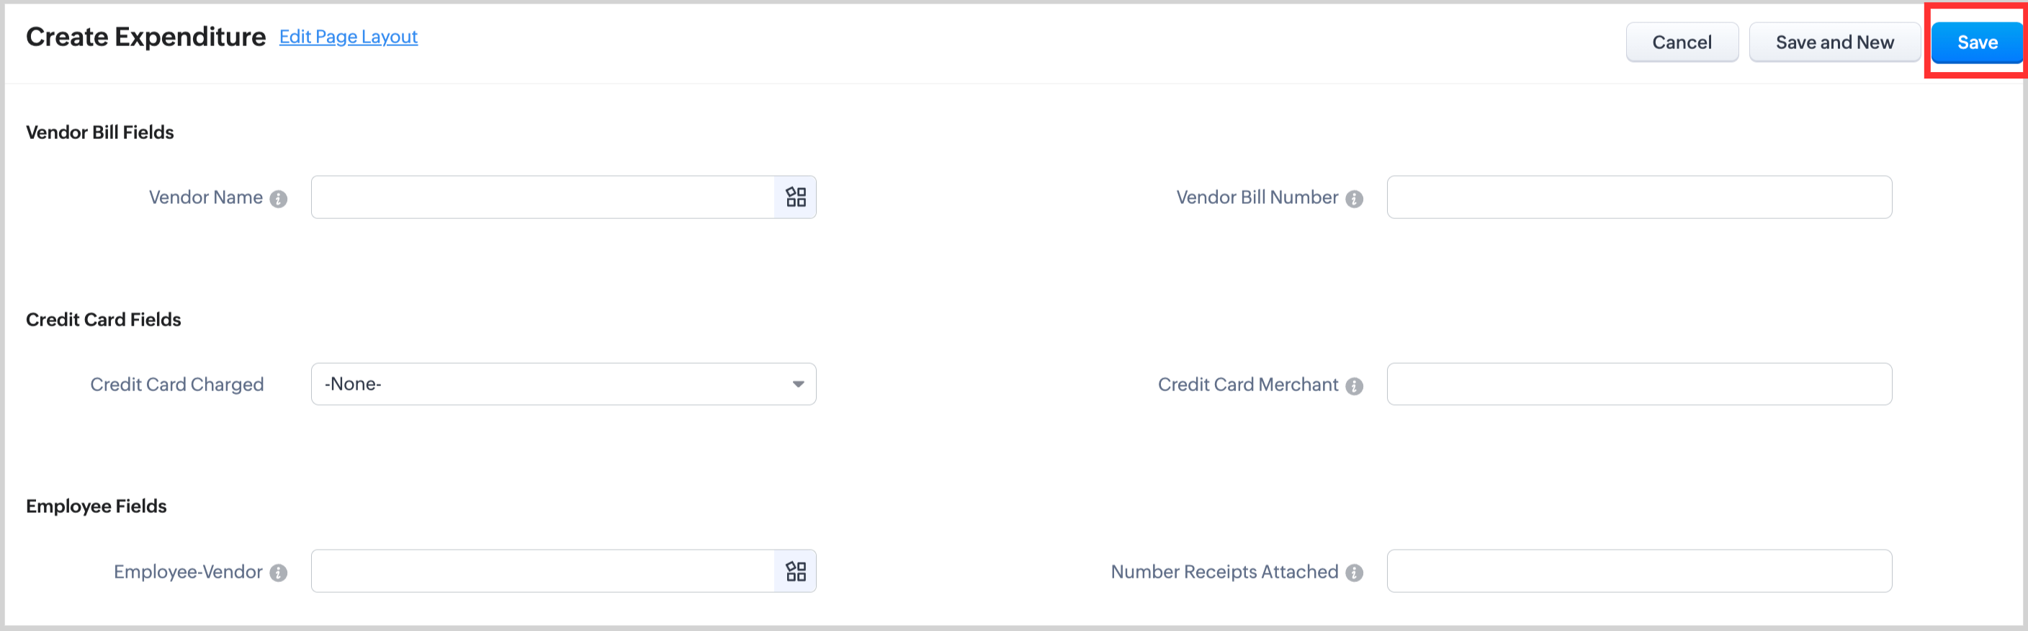Click info icon beside Credit Card Merchant
2028x631 pixels.
1354,386
